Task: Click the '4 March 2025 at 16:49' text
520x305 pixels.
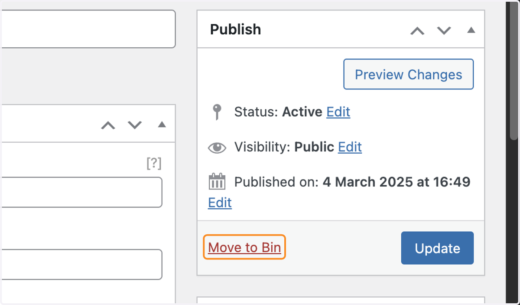Action: tap(396, 181)
